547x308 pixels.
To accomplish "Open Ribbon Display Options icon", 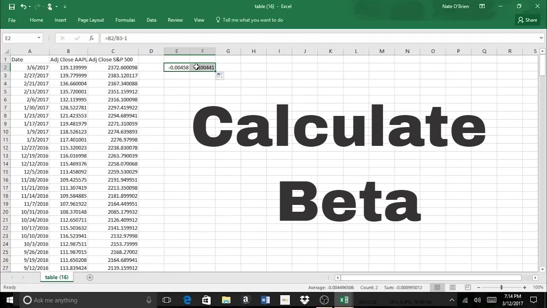I will (x=482, y=6).
